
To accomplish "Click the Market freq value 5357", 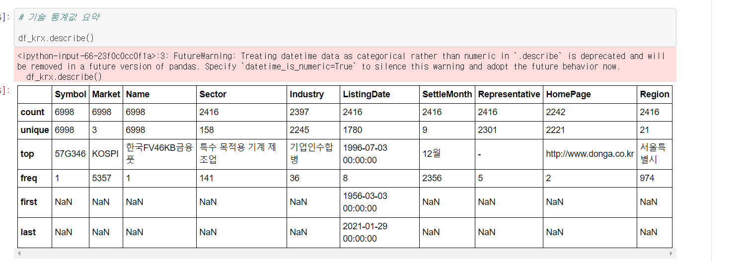I will pyautogui.click(x=106, y=178).
